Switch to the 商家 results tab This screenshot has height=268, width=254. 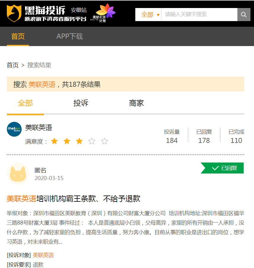coord(136,103)
